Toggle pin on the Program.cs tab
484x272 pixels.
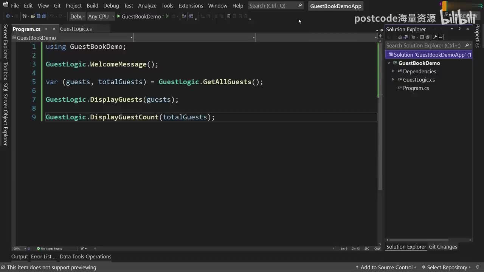click(x=46, y=29)
